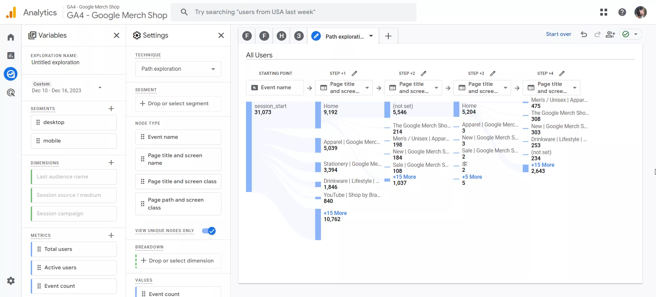Select the Explore icon in left sidebar
This screenshot has height=297, width=656.
[11, 74]
